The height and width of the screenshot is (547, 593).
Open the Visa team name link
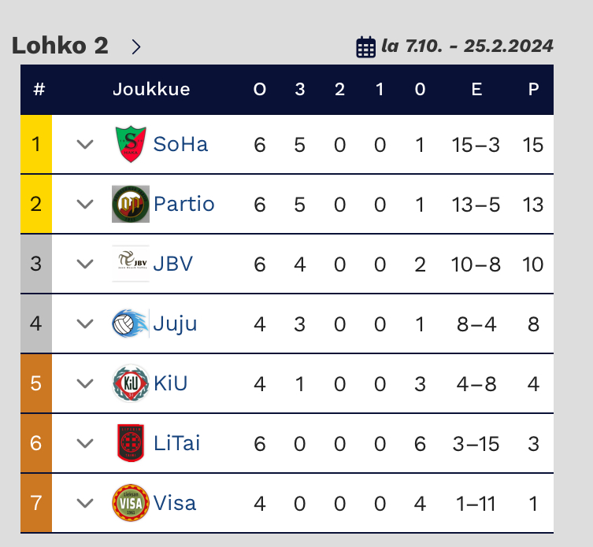coord(174,503)
